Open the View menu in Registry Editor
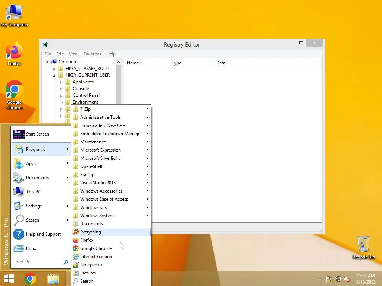The height and width of the screenshot is (286, 382). tap(73, 54)
